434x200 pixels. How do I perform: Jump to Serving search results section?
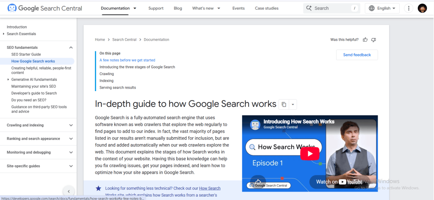[x=118, y=88]
